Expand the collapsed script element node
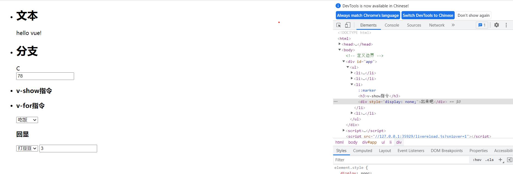Screen dimensions: 513x174 click(x=343, y=130)
